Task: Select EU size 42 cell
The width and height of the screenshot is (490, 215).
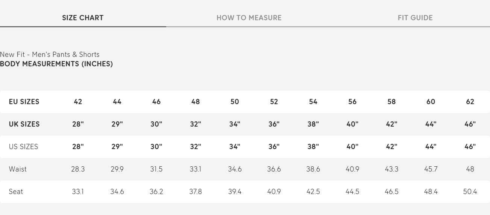Action: (78, 102)
